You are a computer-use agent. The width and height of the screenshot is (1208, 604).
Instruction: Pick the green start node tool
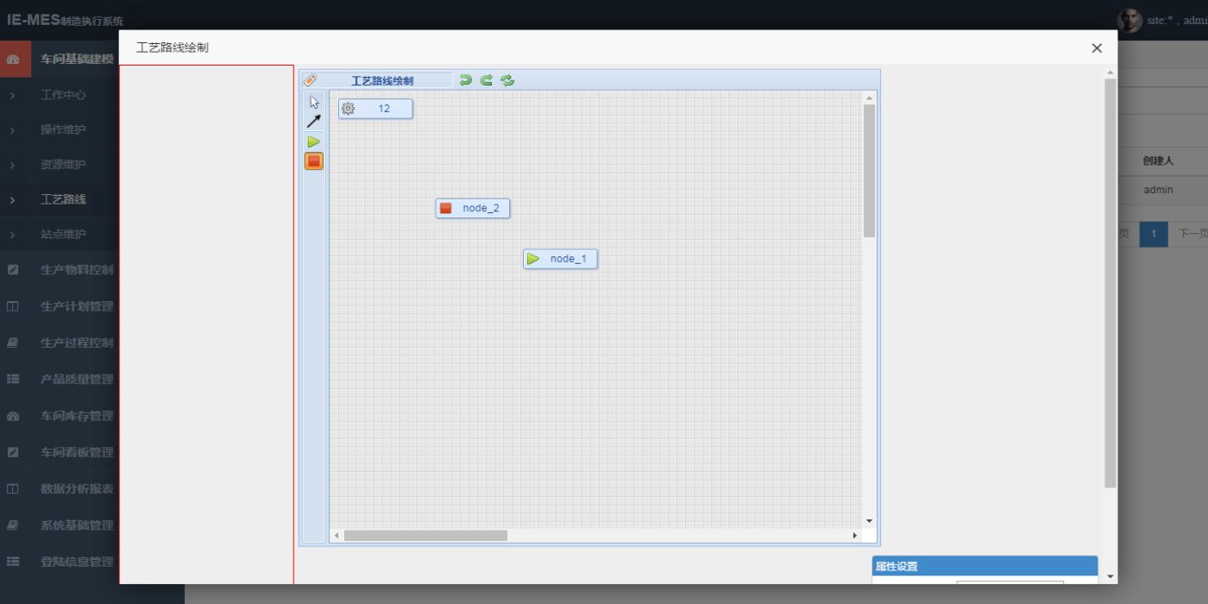tap(314, 142)
